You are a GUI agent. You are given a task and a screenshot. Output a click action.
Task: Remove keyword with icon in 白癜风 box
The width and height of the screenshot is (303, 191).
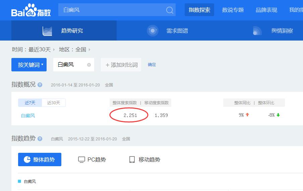pos(89,65)
